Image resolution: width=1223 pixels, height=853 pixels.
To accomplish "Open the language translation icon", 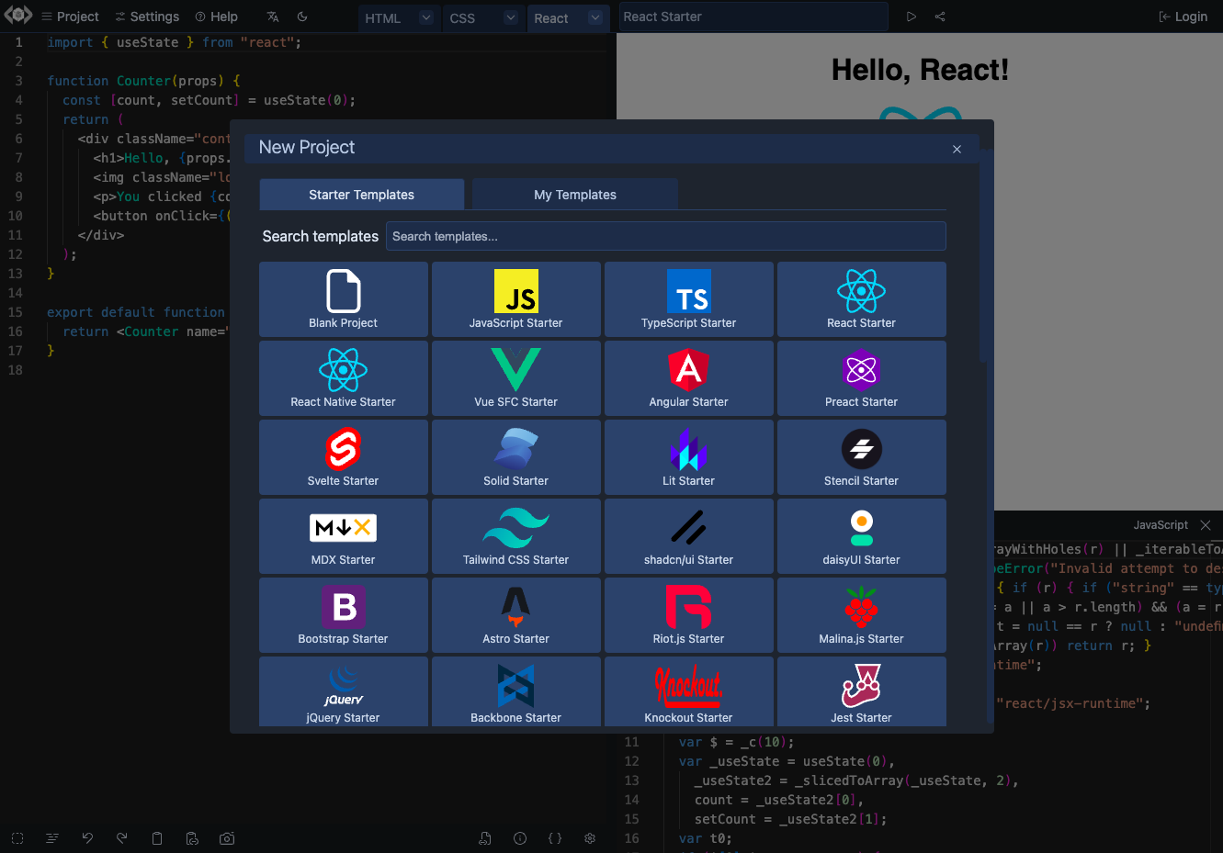I will pyautogui.click(x=273, y=17).
